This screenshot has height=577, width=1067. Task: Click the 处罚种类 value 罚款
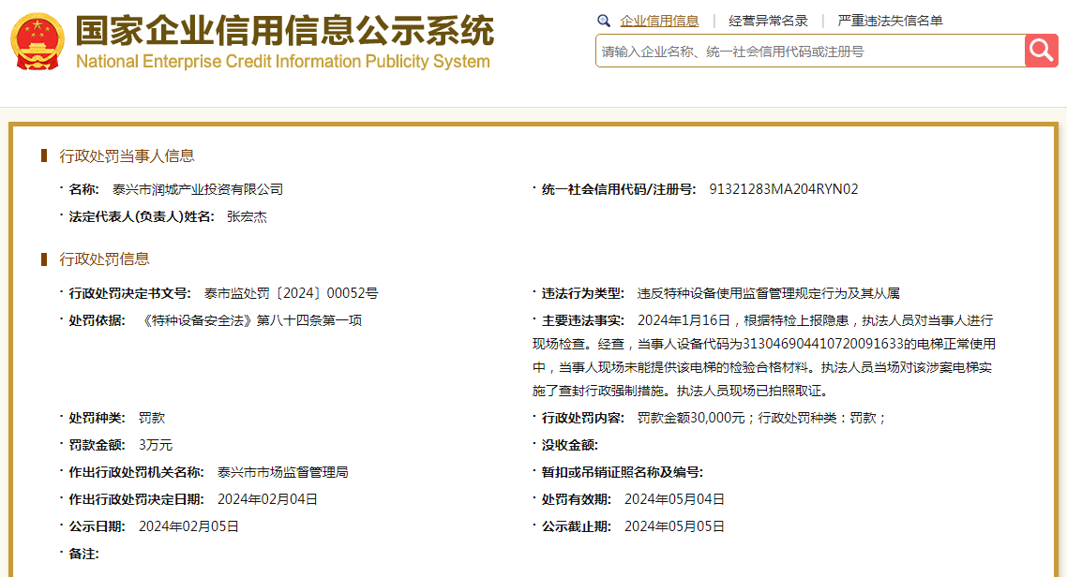152,418
